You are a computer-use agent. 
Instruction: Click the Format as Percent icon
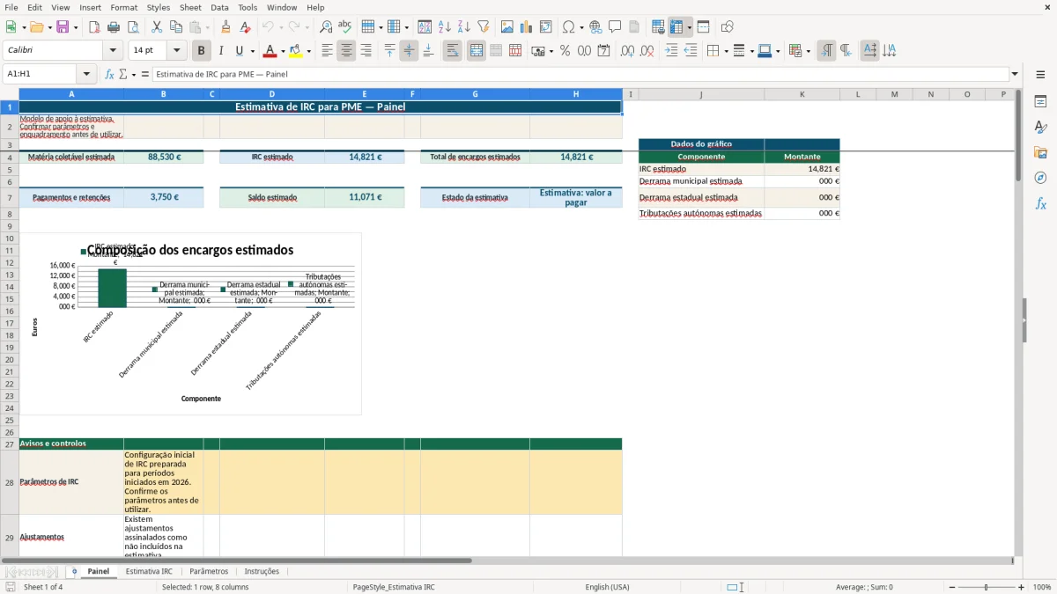pyautogui.click(x=565, y=51)
